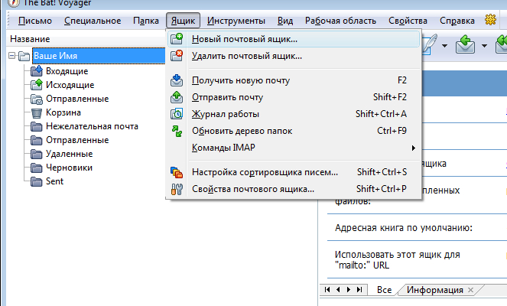Open Журнал работы from the menu
Image resolution: width=507 pixels, height=306 pixels.
click(x=294, y=114)
